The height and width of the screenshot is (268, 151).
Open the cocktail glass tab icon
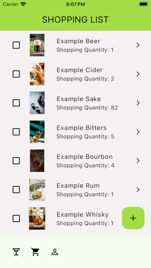(x=16, y=252)
